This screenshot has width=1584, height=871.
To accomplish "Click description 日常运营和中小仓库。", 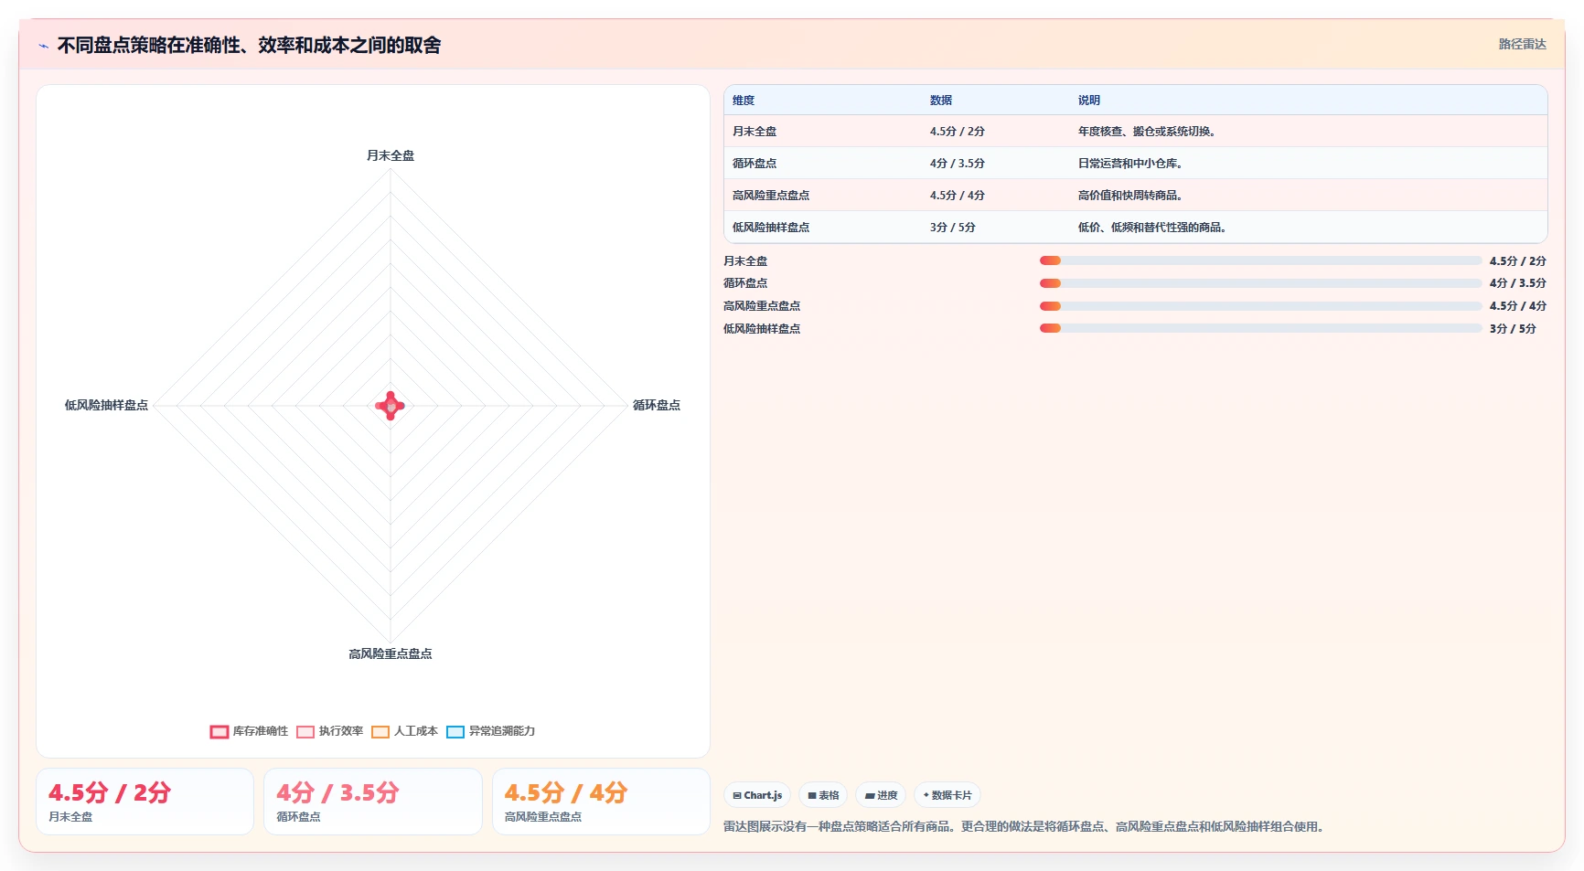I will coord(1130,164).
